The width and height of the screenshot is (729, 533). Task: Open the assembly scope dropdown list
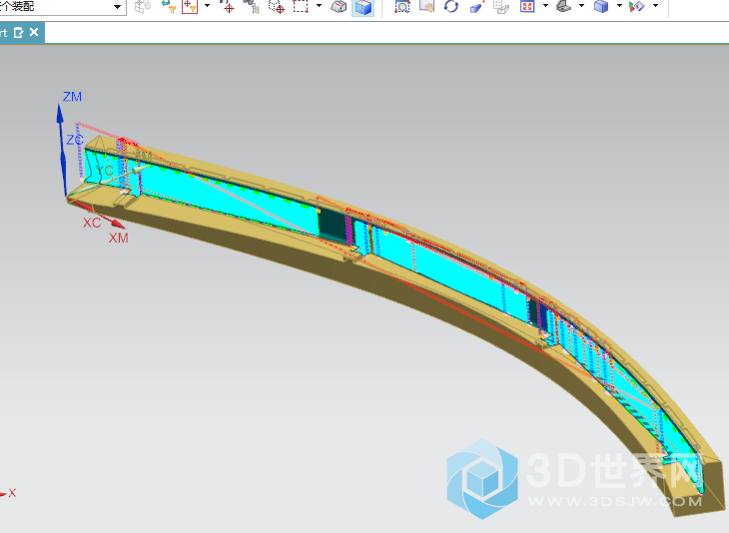[117, 7]
